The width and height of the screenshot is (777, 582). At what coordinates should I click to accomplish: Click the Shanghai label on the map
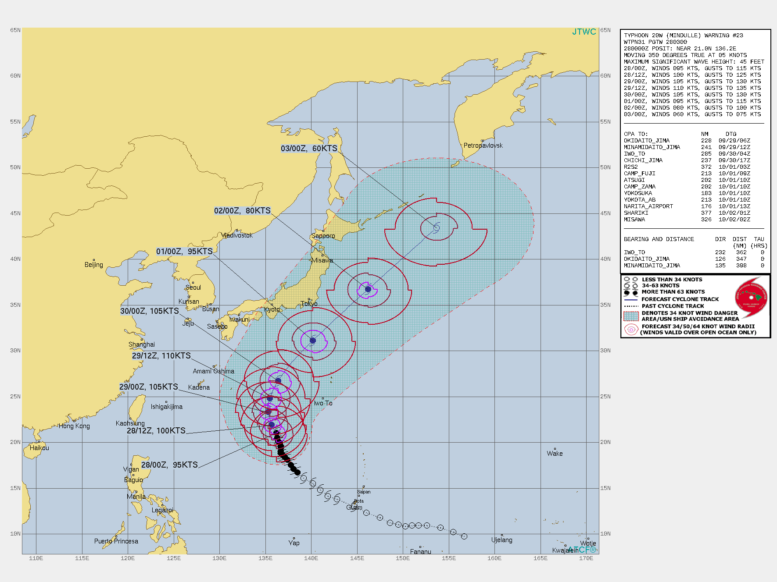142,344
